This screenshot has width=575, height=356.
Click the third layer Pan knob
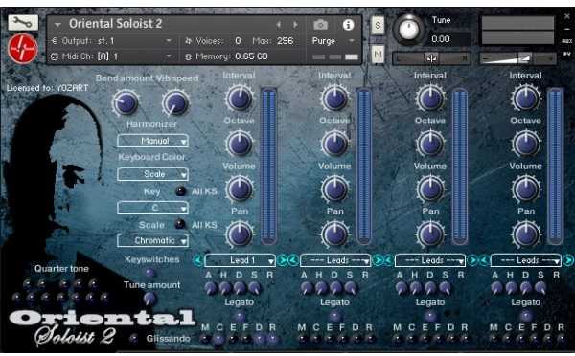click(430, 234)
